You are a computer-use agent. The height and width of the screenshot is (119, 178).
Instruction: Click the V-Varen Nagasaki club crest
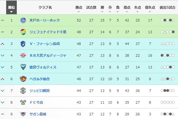23,44
